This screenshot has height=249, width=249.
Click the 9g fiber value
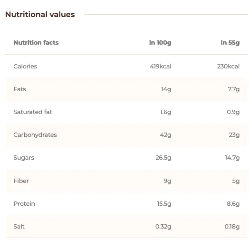(167, 181)
